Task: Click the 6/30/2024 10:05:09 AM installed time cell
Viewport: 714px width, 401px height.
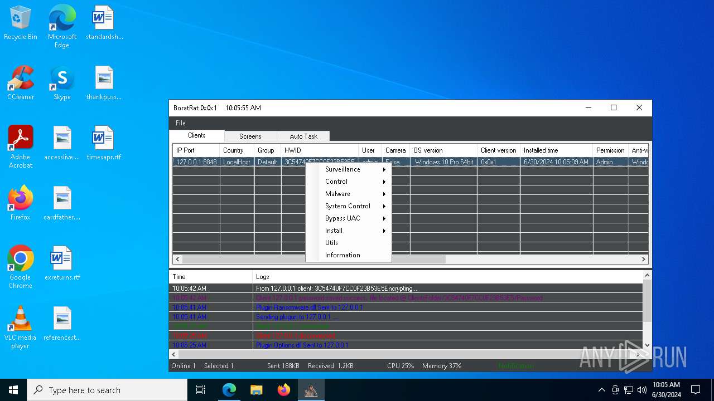Action: (556, 162)
